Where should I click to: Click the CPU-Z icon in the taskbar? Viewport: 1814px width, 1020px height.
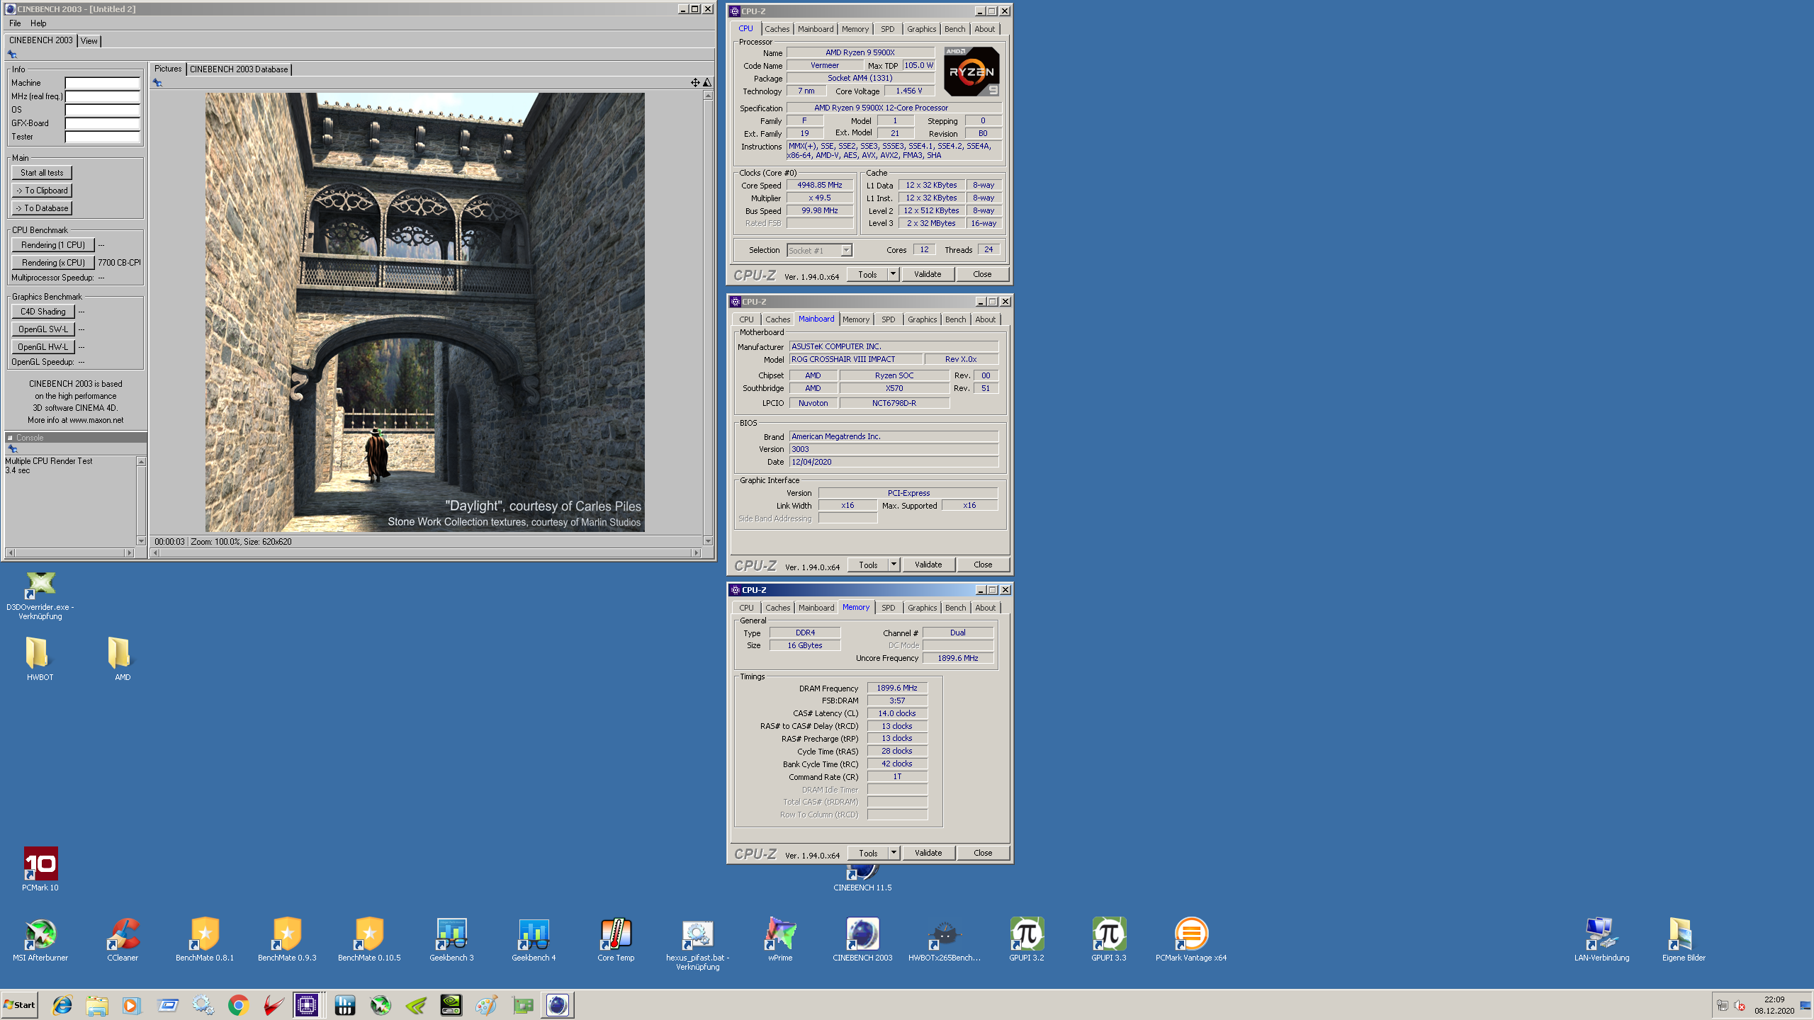307,1004
